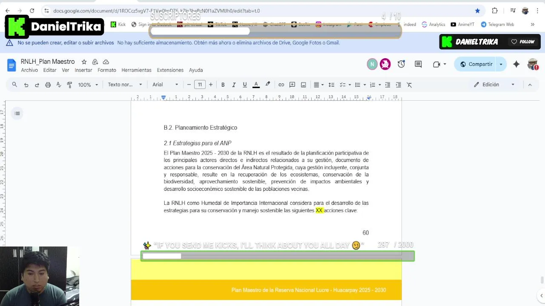Click the Undo arrow icon

tap(26, 85)
